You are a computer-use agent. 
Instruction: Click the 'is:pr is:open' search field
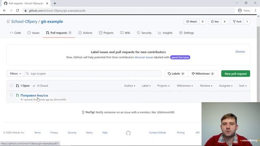[x=93, y=74]
